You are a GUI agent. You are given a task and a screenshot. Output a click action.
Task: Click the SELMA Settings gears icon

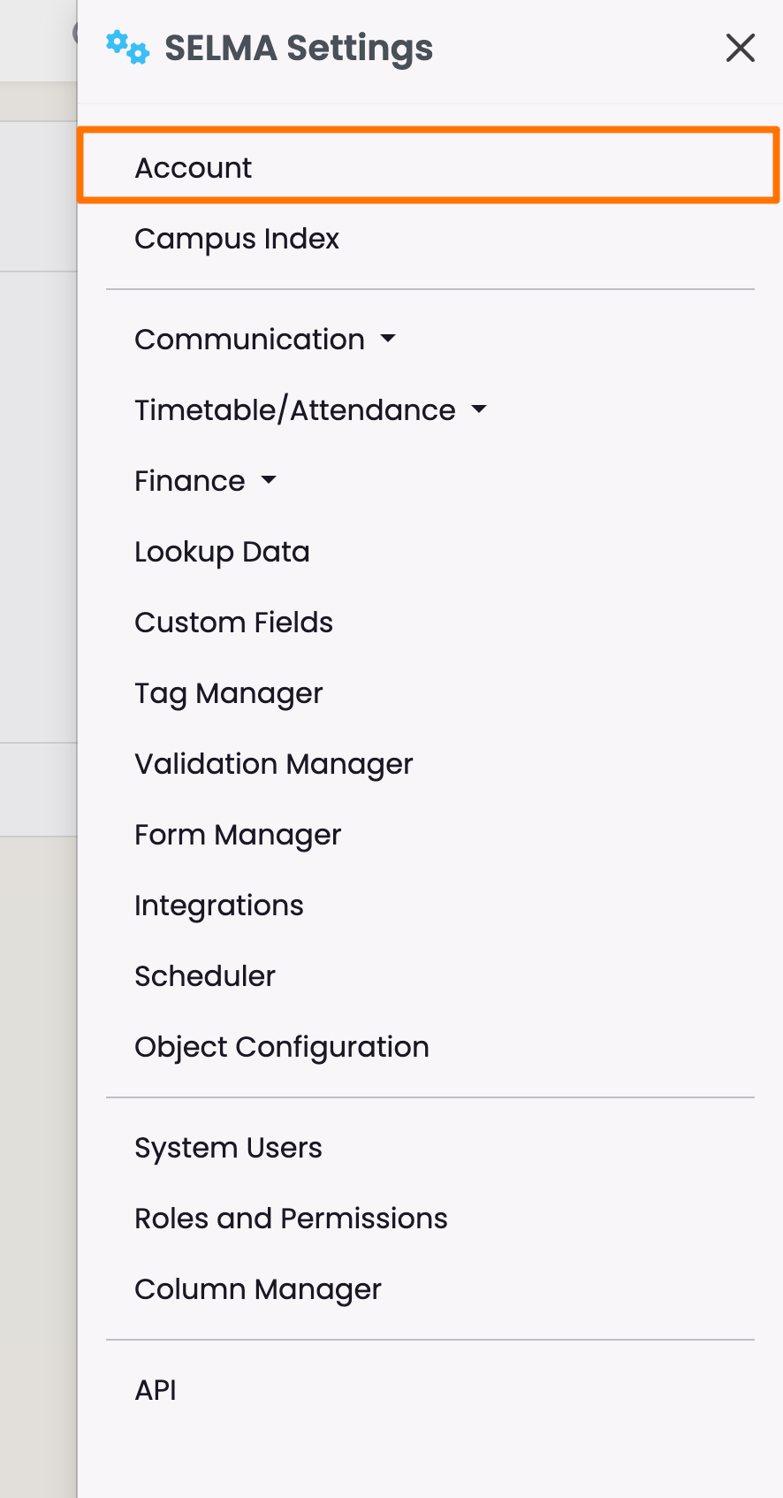[127, 47]
